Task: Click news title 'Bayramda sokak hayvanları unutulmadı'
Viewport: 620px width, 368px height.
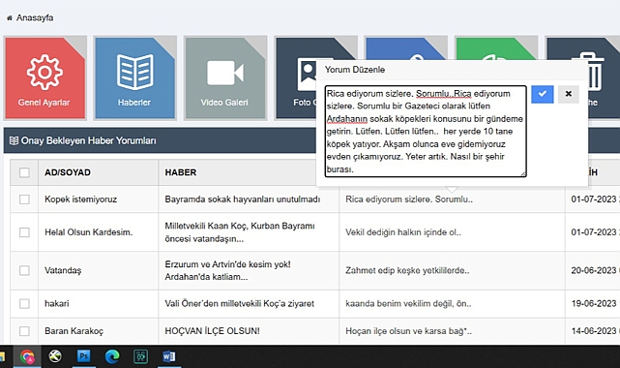Action: (x=243, y=199)
